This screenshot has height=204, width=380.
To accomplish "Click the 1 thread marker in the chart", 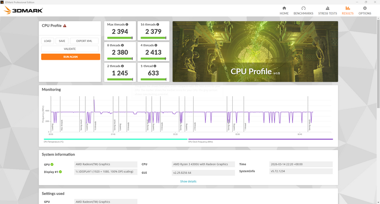I will click(x=245, y=127).
